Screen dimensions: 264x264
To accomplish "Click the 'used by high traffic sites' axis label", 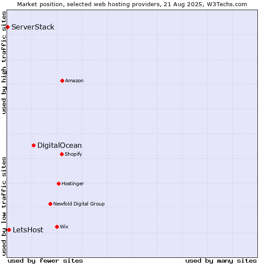I will tap(4, 62).
